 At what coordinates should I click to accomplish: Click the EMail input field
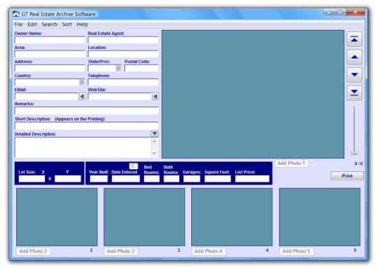46,97
